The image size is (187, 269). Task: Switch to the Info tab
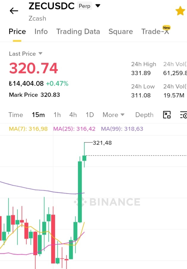click(x=41, y=32)
